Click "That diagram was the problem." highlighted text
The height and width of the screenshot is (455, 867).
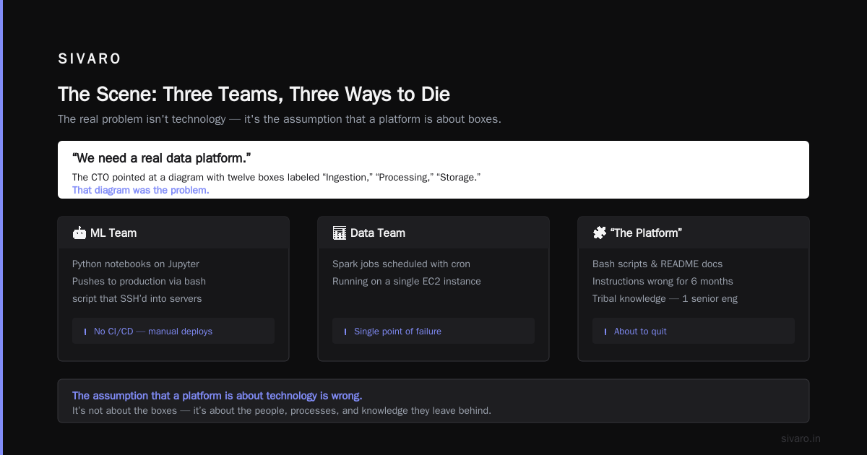pos(141,191)
